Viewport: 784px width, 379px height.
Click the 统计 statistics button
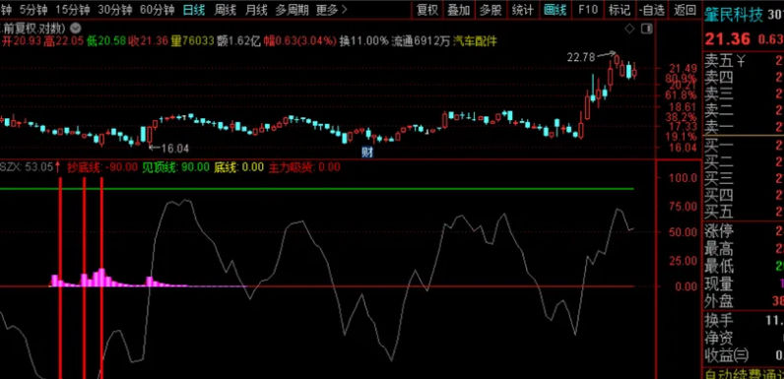(522, 10)
